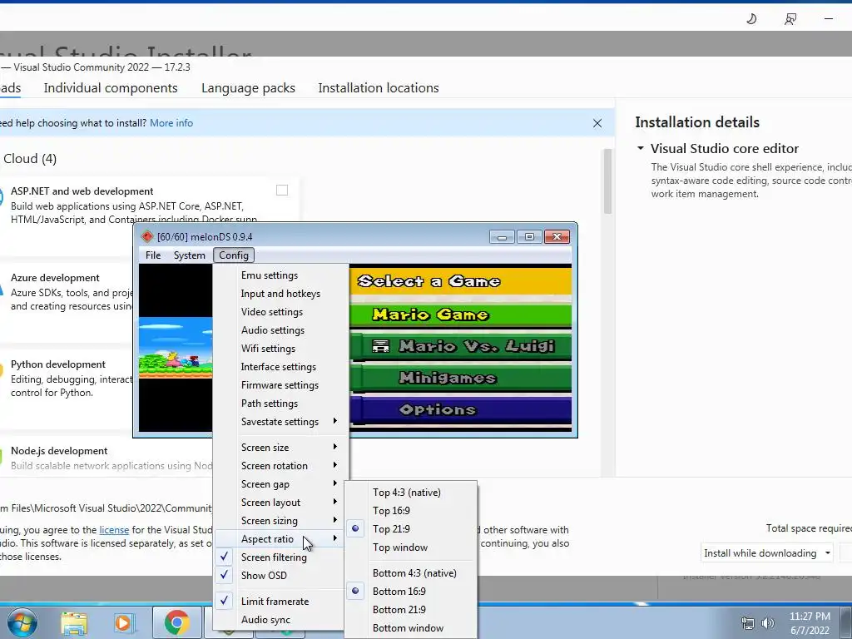Collapse Visual Studio core editor section
Viewport: 852px width, 639px height.
coord(641,148)
